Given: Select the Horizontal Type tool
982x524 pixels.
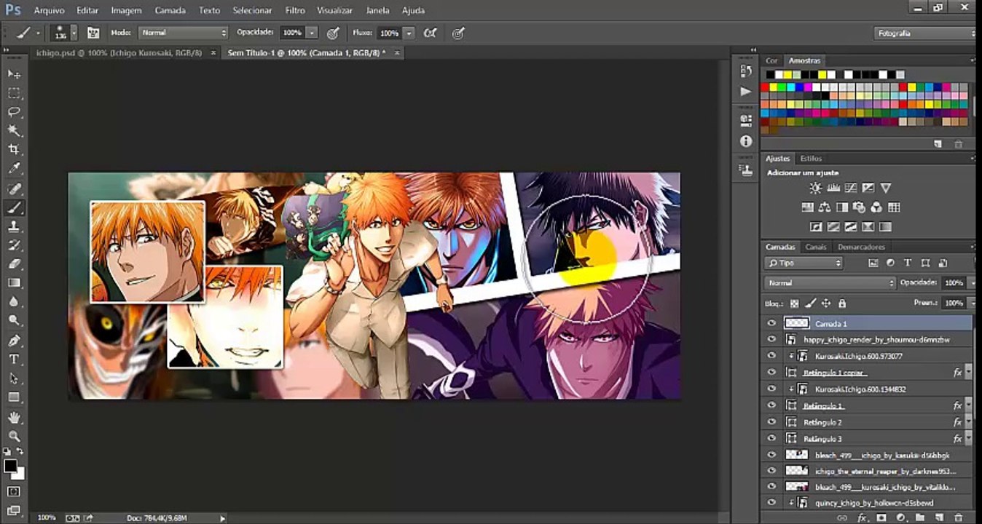Looking at the screenshot, I should tap(14, 360).
